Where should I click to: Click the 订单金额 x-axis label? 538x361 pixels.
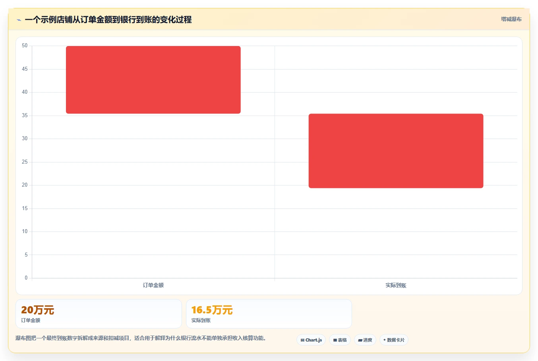tap(153, 285)
